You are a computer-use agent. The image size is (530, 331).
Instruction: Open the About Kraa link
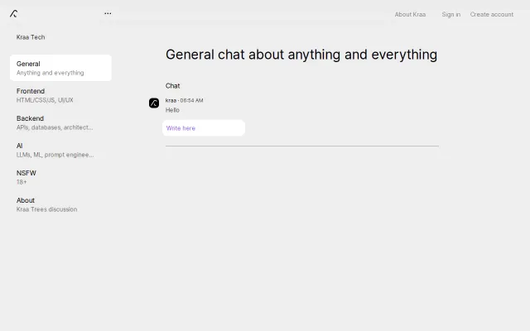point(410,15)
